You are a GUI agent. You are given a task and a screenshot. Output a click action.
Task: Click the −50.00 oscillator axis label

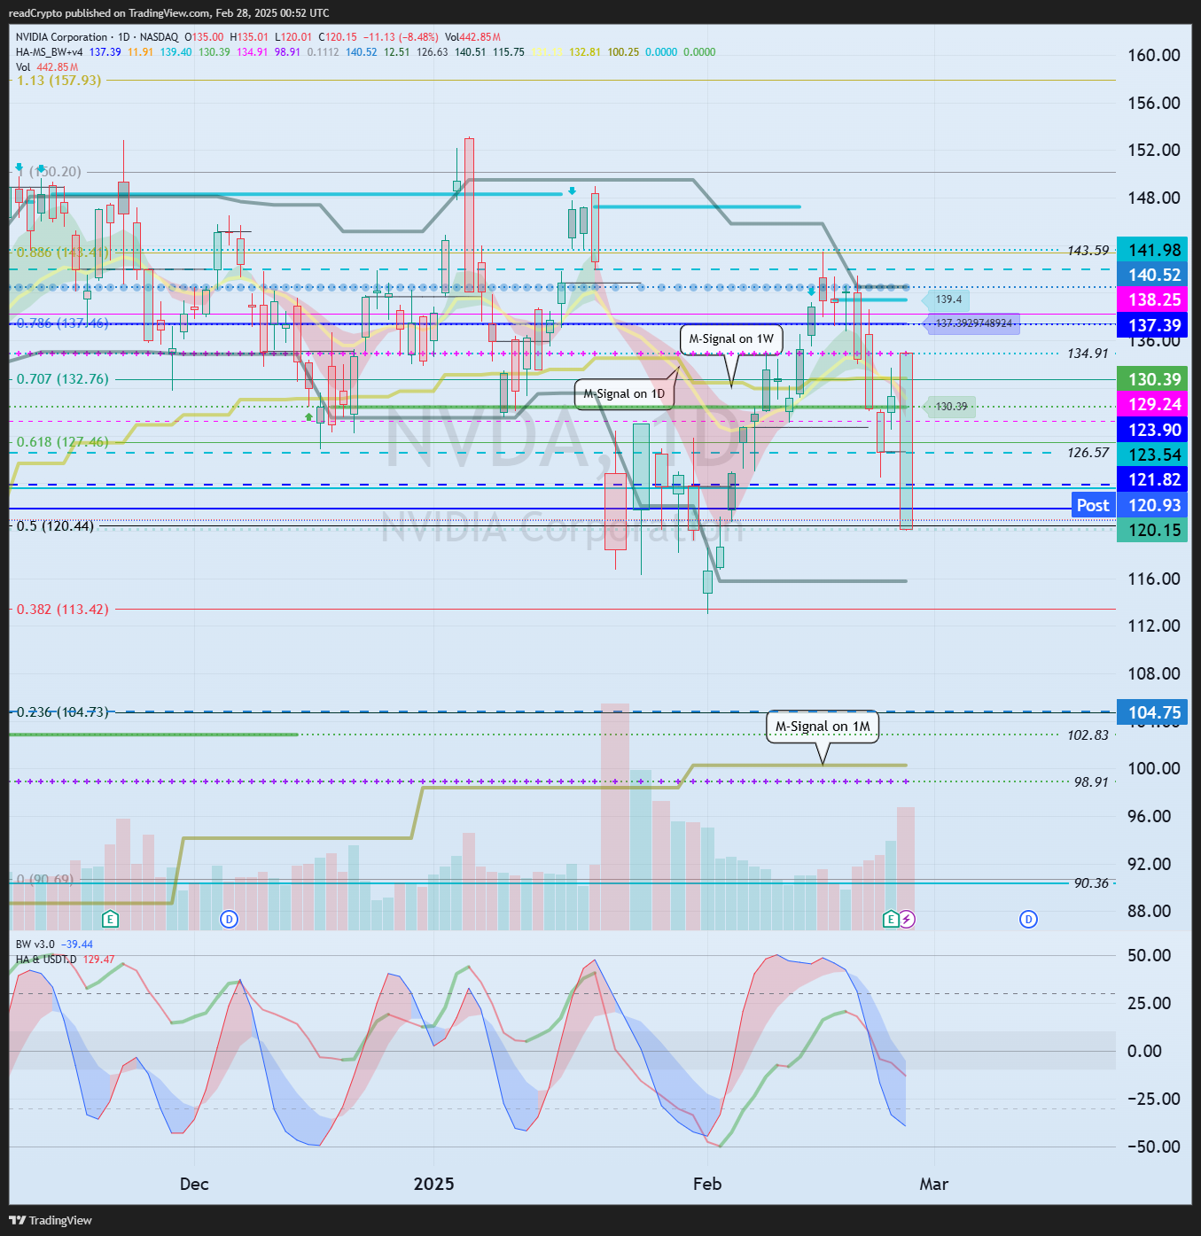[1156, 1147]
